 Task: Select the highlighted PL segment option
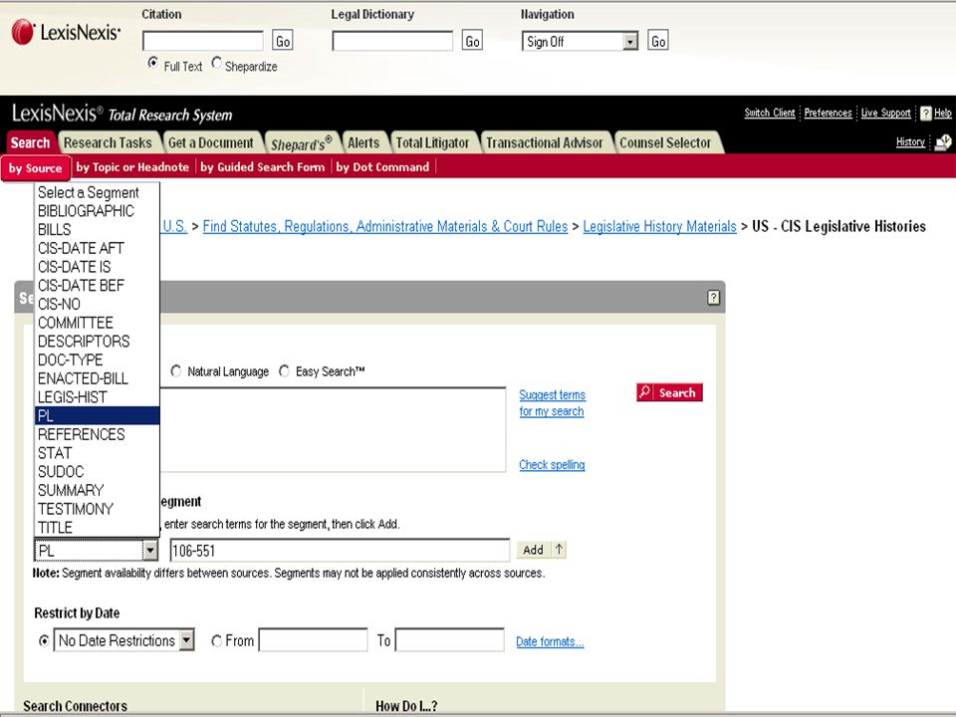point(97,416)
